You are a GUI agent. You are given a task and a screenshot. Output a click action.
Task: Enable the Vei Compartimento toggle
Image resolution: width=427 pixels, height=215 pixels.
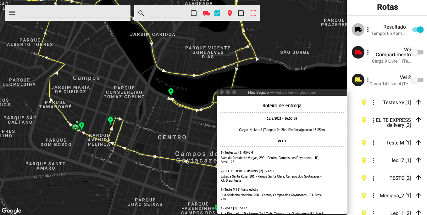[418, 52]
